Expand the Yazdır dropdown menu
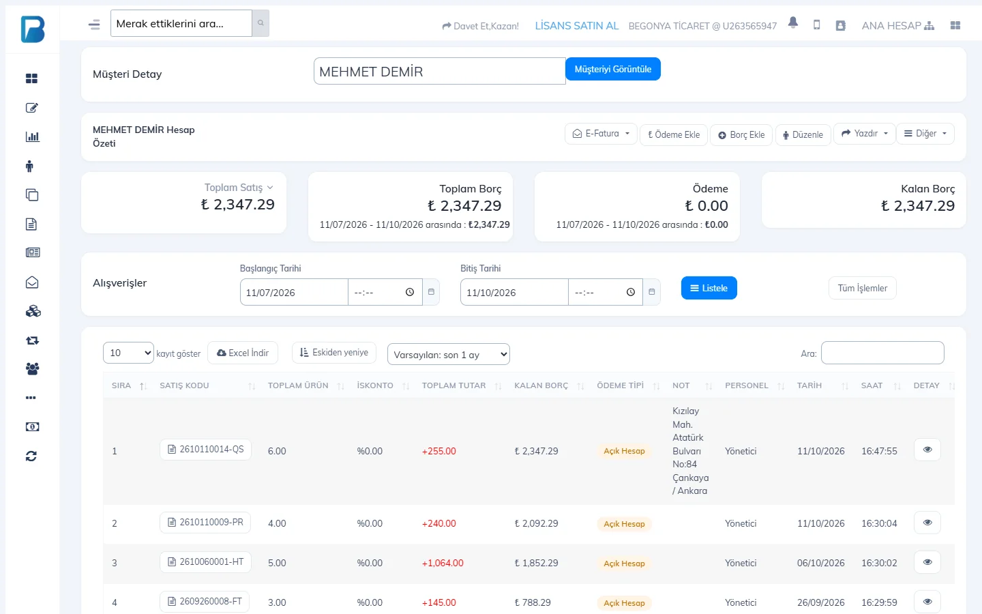 coord(864,134)
